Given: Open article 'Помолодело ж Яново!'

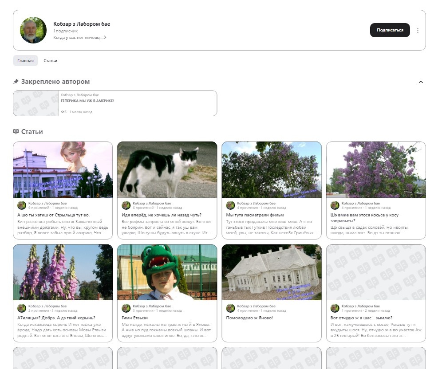Looking at the screenshot, I should point(249,318).
